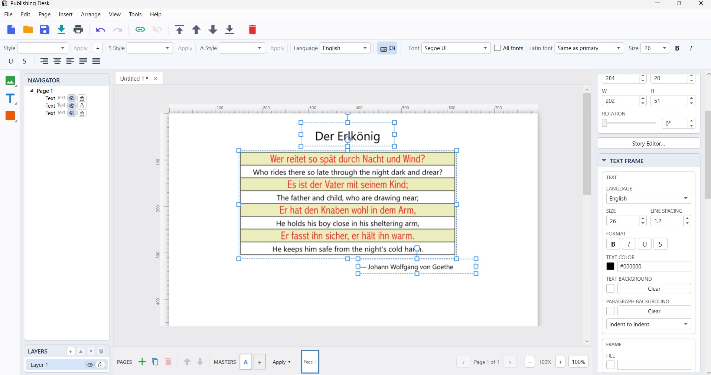This screenshot has width=711, height=375.
Task: Toggle lock on Layer 1
Action: tap(100, 365)
